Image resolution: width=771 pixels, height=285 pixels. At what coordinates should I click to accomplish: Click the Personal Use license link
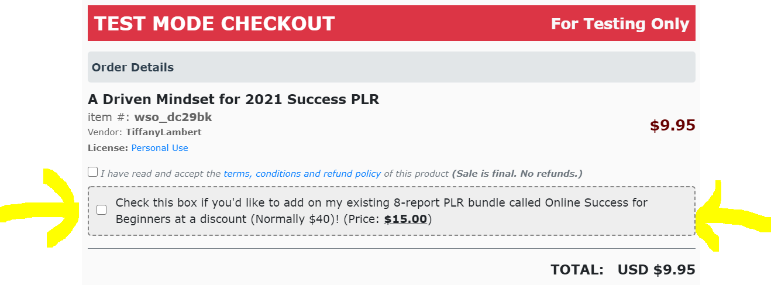click(x=160, y=148)
